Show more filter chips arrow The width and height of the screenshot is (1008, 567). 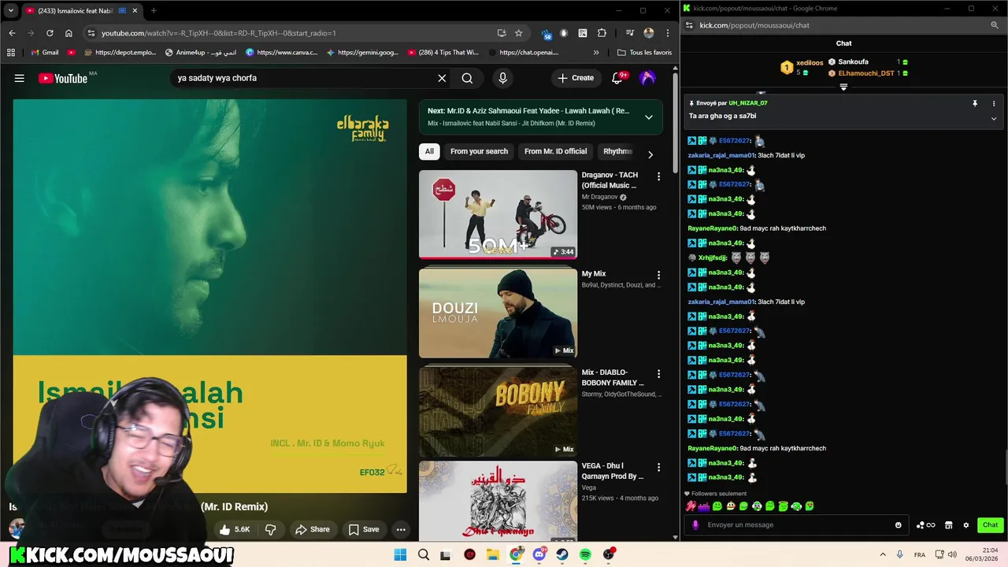coord(650,154)
